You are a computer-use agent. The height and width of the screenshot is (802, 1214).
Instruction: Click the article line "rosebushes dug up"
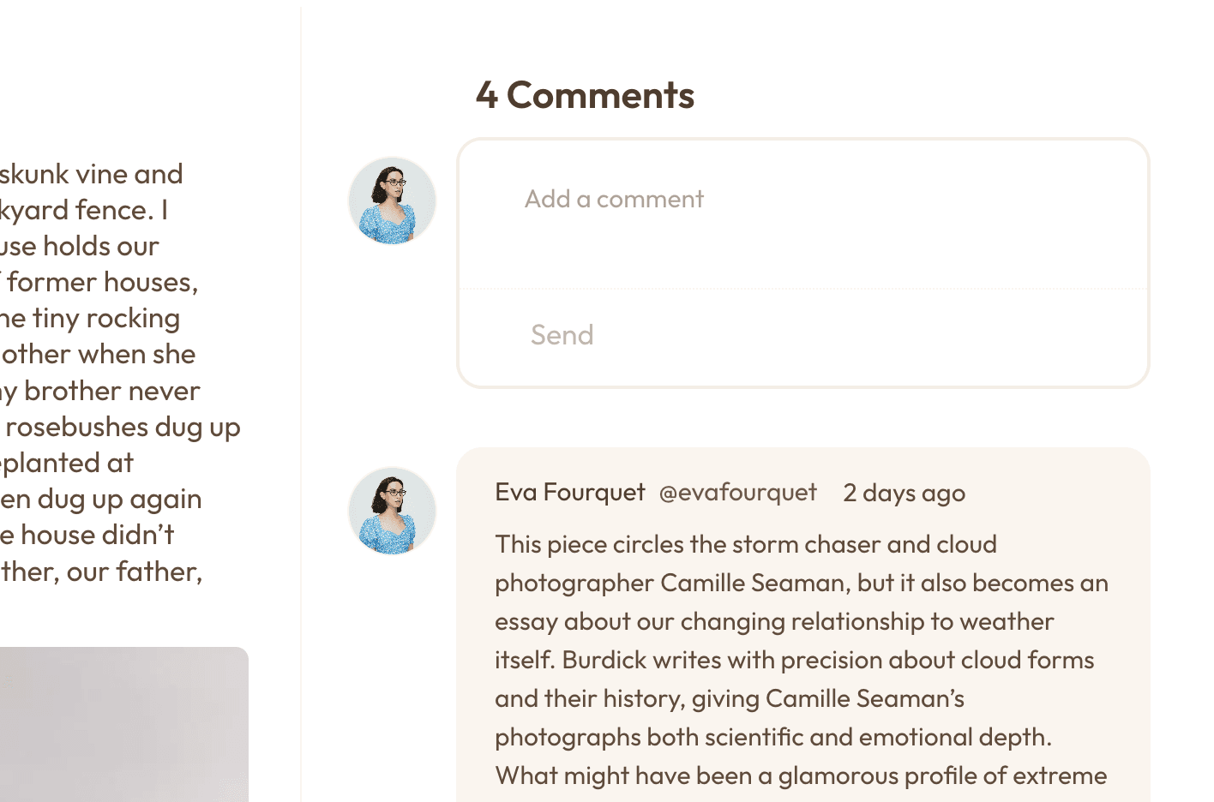pyautogui.click(x=121, y=427)
